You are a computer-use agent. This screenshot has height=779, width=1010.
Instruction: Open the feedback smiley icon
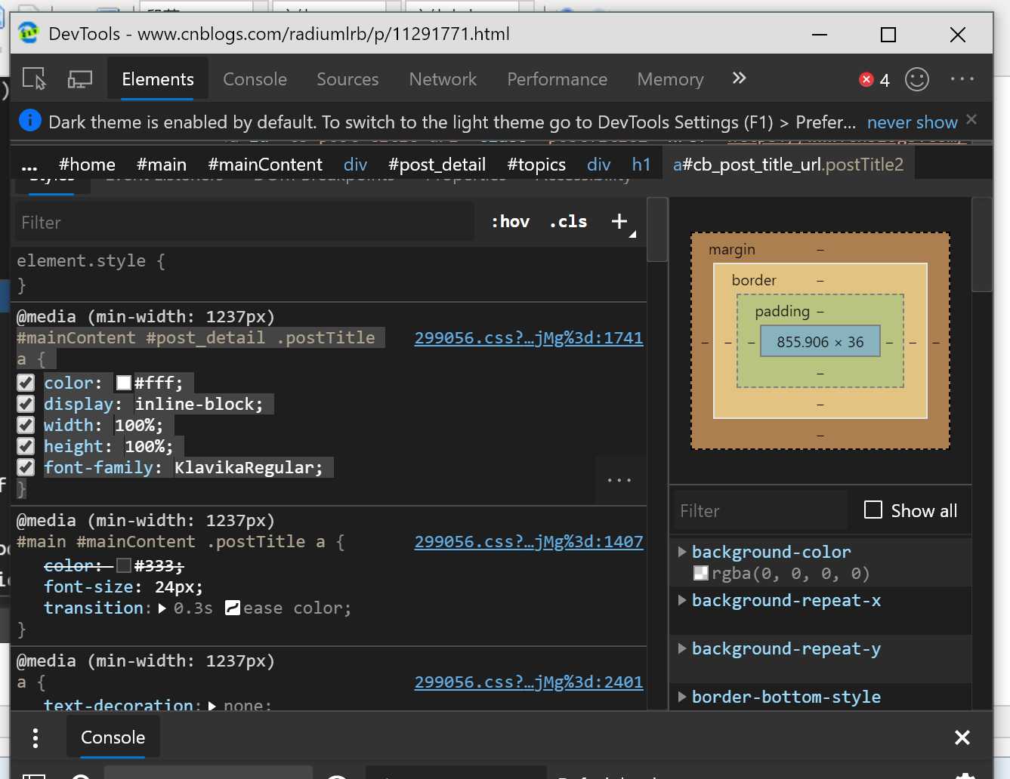click(x=917, y=79)
